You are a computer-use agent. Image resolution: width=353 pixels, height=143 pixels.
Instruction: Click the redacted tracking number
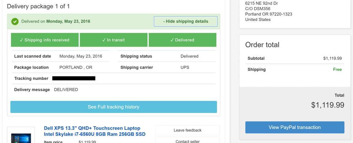point(74,78)
